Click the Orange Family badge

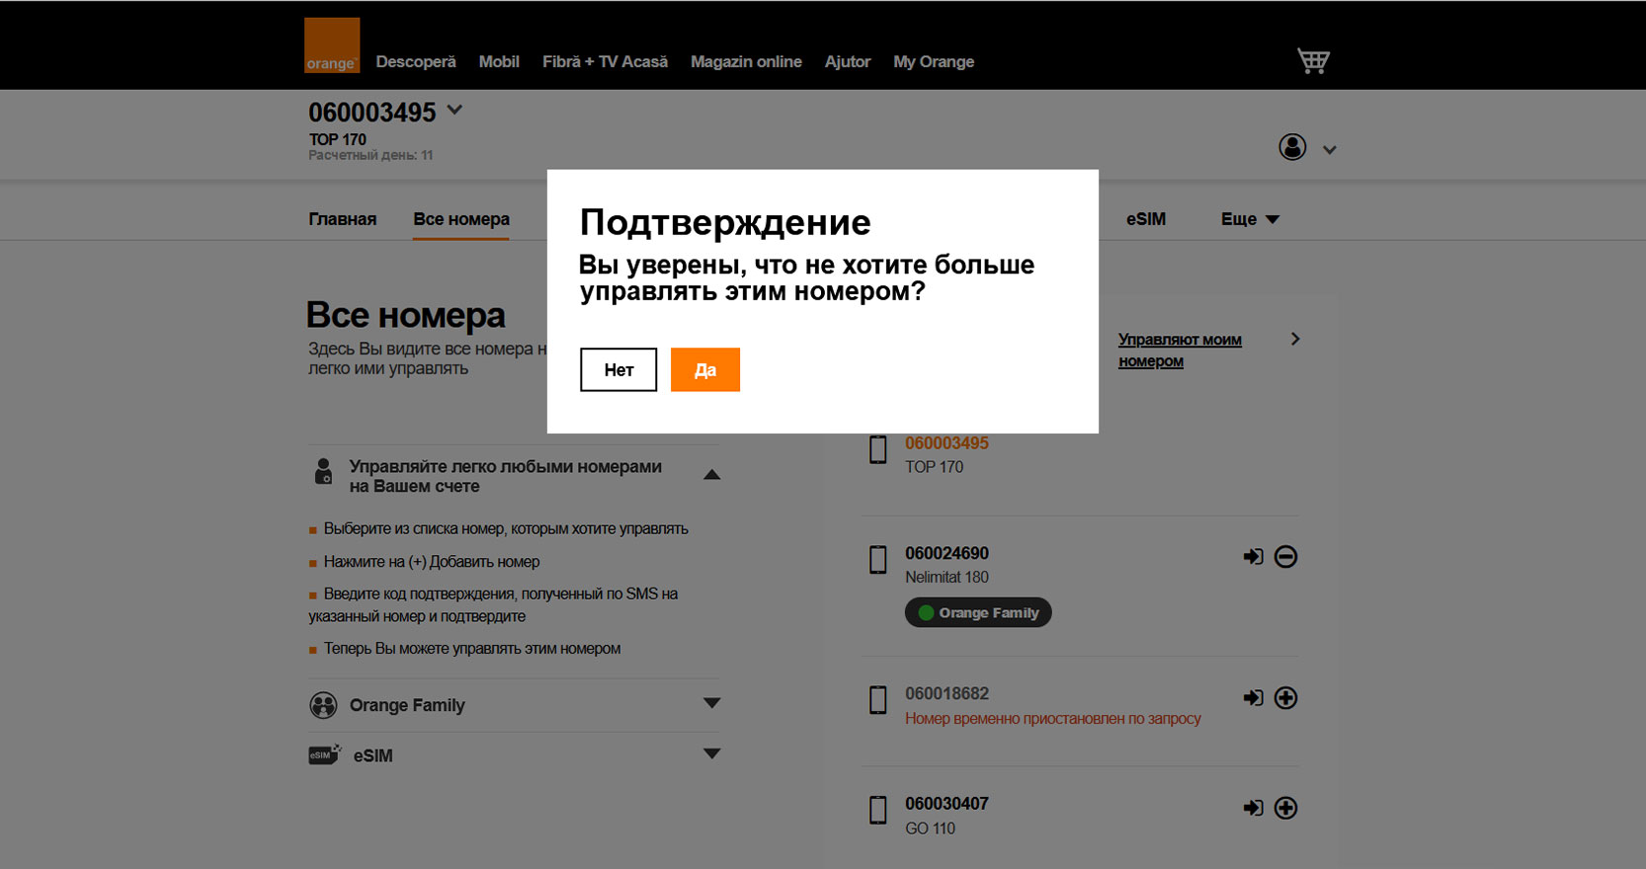(978, 613)
